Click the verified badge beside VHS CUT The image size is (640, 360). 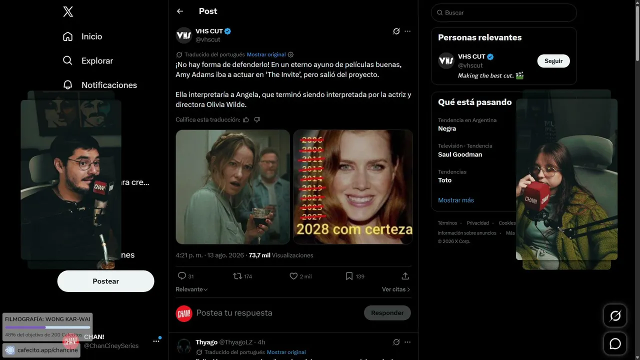(227, 31)
